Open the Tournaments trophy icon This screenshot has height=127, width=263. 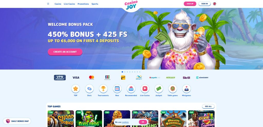click(103, 88)
